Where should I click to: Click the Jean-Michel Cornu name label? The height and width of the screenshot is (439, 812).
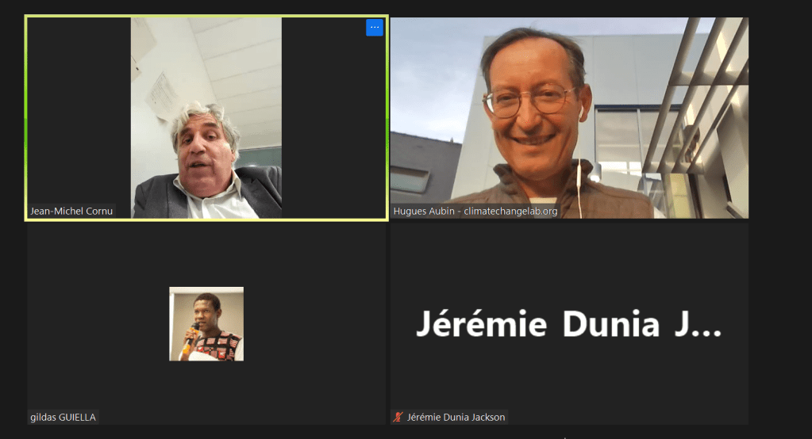pyautogui.click(x=71, y=211)
